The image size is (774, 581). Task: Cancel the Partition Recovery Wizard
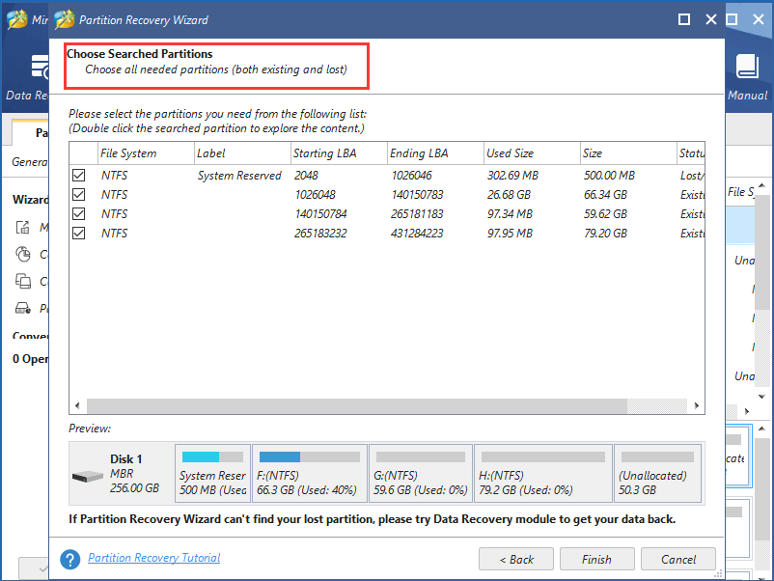coord(677,558)
